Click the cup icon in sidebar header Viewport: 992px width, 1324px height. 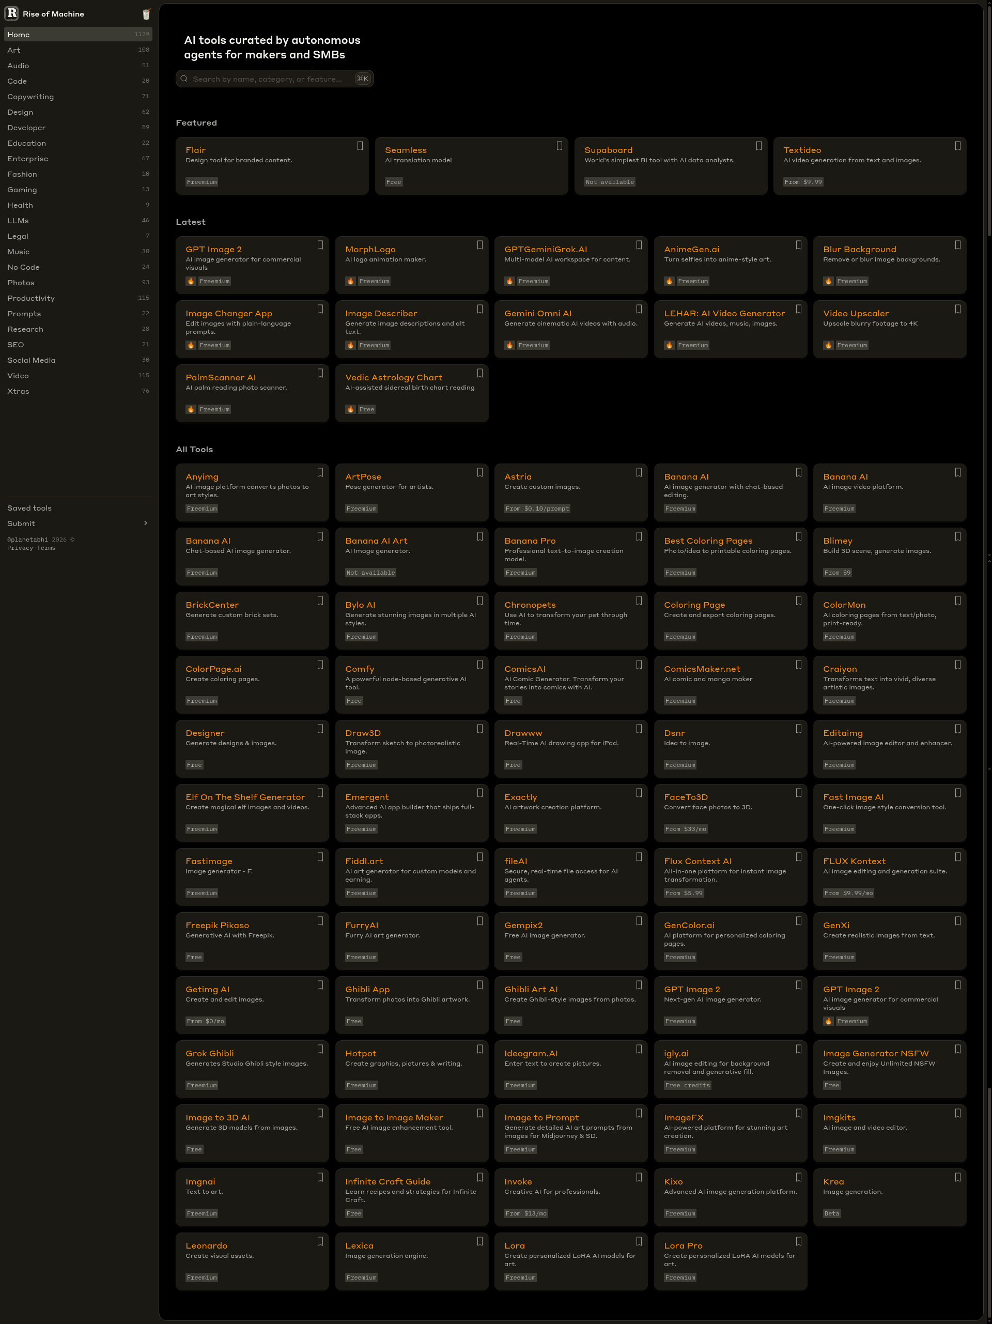(147, 14)
